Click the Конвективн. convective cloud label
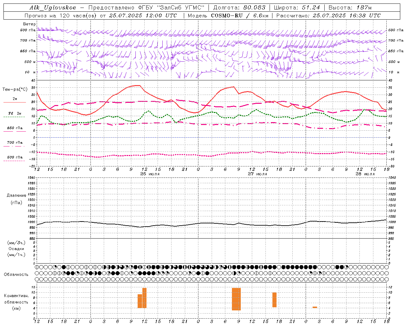405x324 pixels. pyautogui.click(x=16, y=296)
